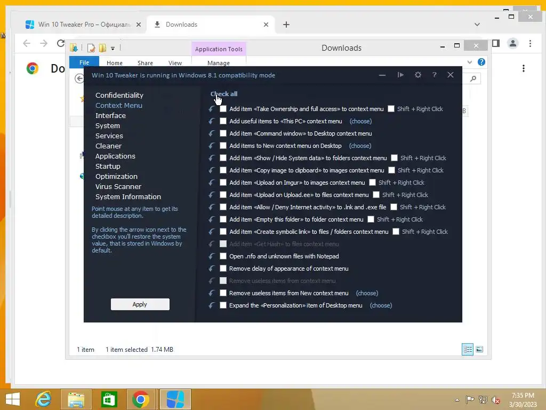The height and width of the screenshot is (410, 546).
Task: Click restore arrow beside This PC context menu
Action: tap(211, 121)
